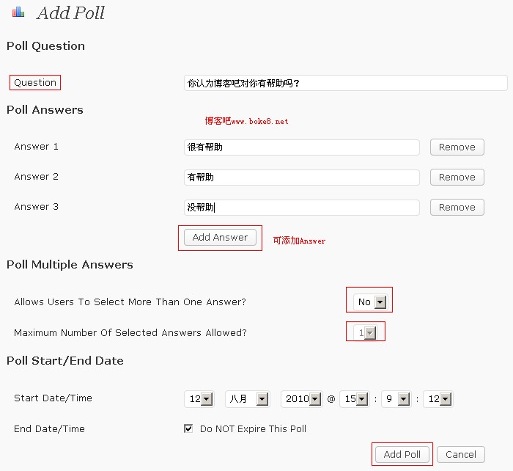Remove Answer 2
Image resolution: width=513 pixels, height=471 pixels.
(457, 178)
